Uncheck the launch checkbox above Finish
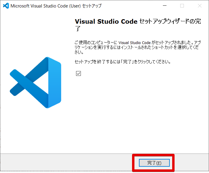209x173 pixels. coord(78,73)
